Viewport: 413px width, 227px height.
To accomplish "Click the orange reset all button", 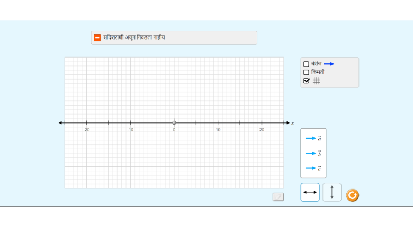I will 352,195.
